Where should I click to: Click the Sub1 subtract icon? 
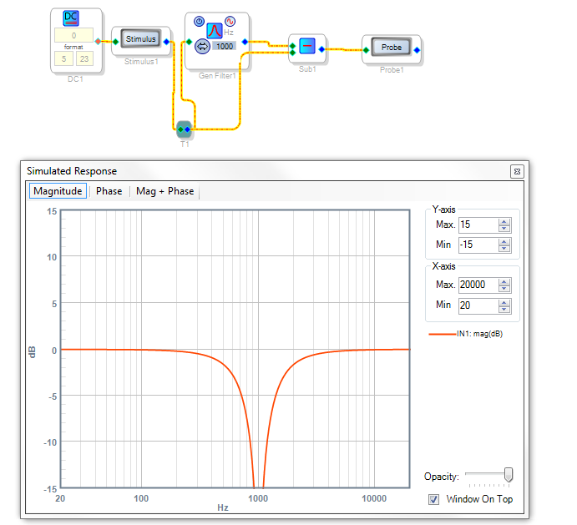click(307, 46)
